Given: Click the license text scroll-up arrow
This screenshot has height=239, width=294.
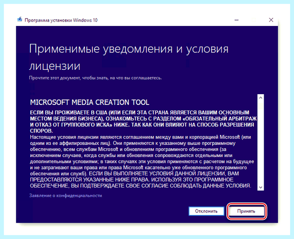Looking at the screenshot, I should tap(261, 98).
